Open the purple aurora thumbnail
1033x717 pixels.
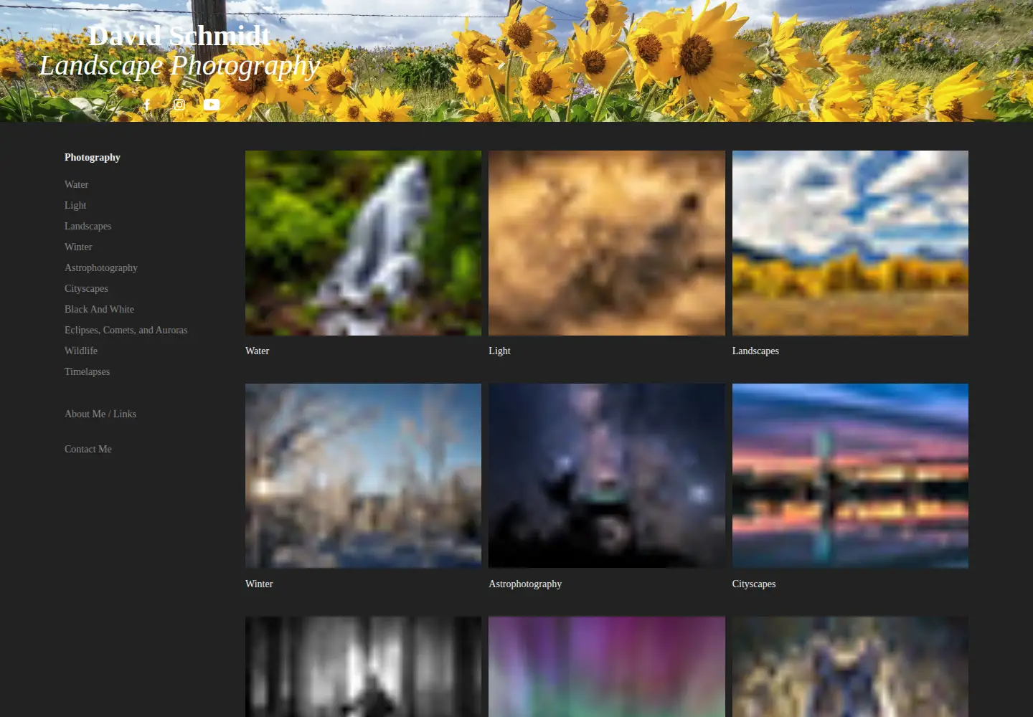pos(607,667)
